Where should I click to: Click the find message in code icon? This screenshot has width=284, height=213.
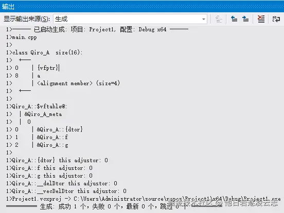pos(219,19)
